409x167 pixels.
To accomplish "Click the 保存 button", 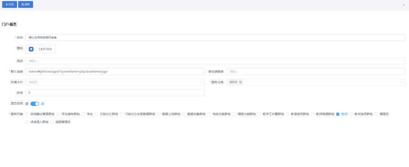I will [25, 5].
